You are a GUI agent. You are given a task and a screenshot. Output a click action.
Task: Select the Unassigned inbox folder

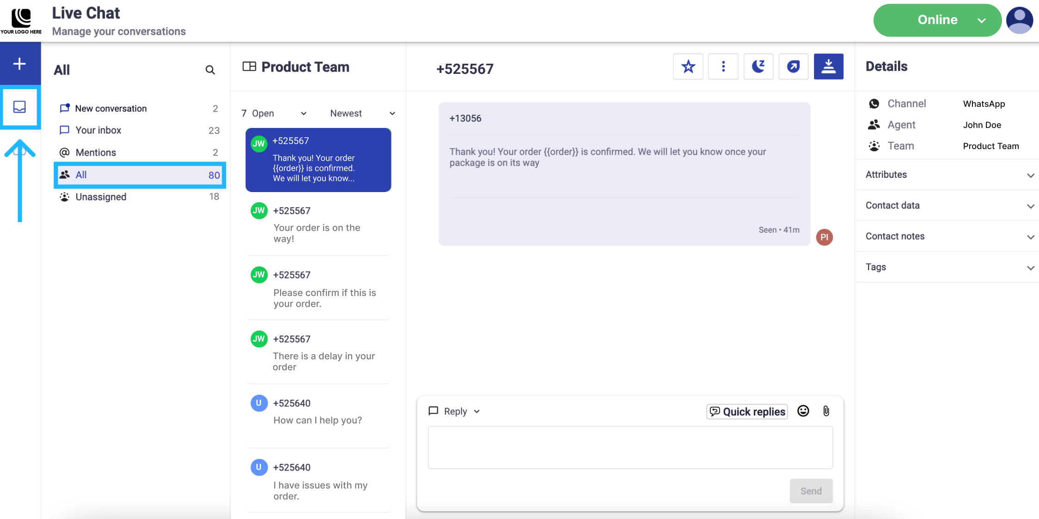[101, 197]
